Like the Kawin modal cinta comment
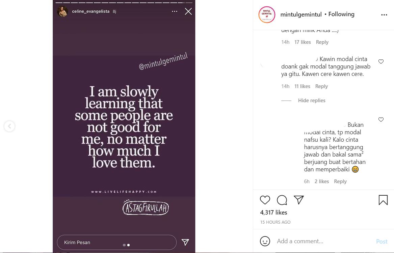Image resolution: width=394 pixels, height=253 pixels. [x=381, y=61]
